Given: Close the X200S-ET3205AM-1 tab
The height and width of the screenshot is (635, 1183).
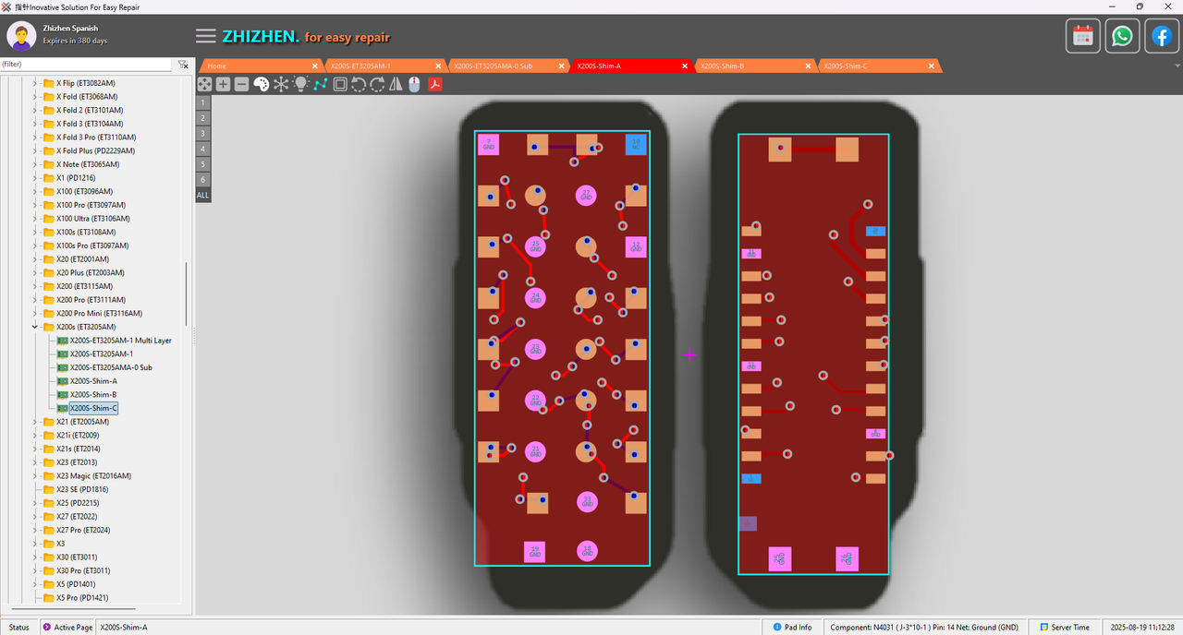Looking at the screenshot, I should pyautogui.click(x=438, y=66).
